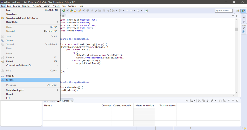This screenshot has height=130, width=247.
Task: Open the Dump Execution Data dropdown
Action: (x=194, y=101)
